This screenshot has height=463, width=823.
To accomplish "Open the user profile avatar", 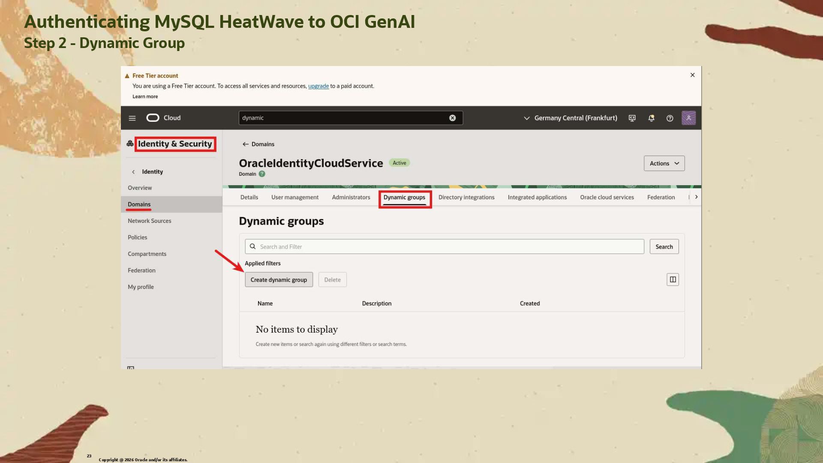I will 688,118.
